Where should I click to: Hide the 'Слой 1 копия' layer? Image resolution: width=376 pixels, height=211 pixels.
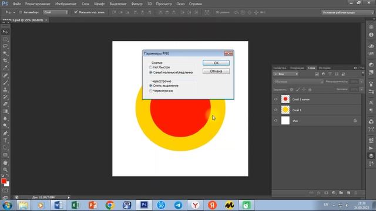tap(276, 99)
